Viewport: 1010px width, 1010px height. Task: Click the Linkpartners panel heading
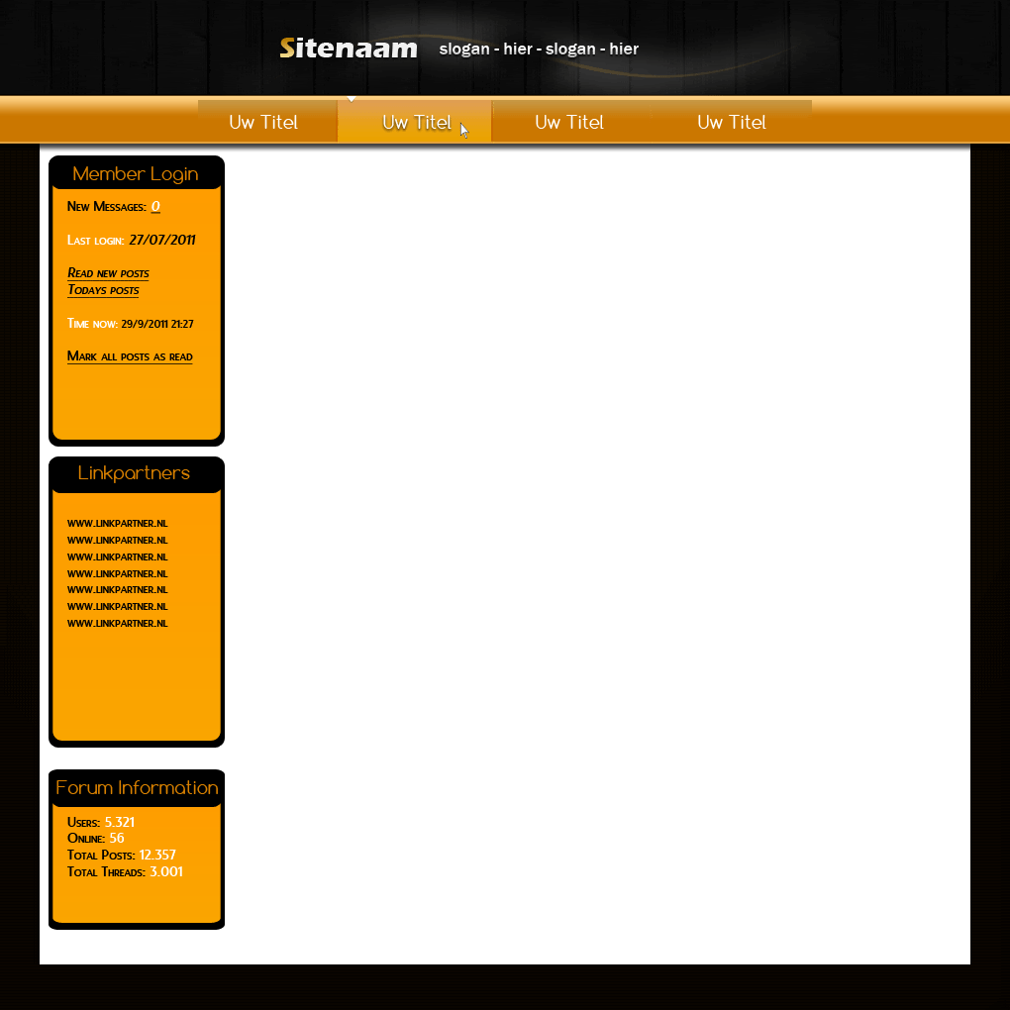[x=134, y=472]
